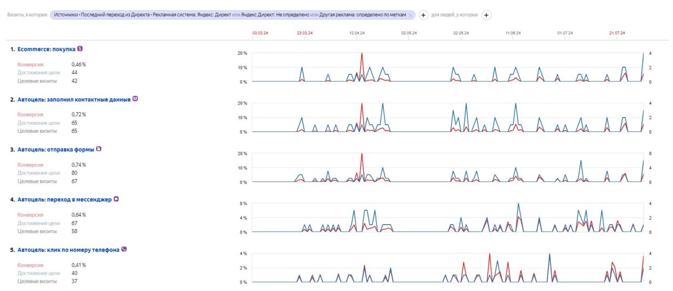Open 'Автоцель: клик по номеру телефона' goal
This screenshot has width=673, height=291.
[68, 250]
